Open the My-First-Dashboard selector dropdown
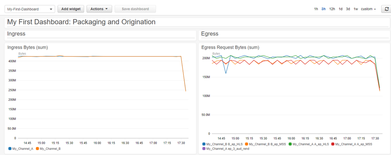The height and width of the screenshot is (155, 391). (29, 9)
